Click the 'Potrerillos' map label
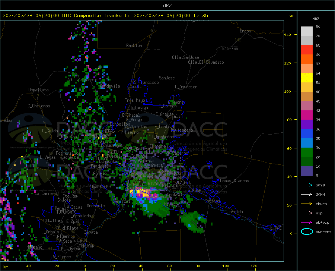 pyautogui.click(x=68, y=153)
